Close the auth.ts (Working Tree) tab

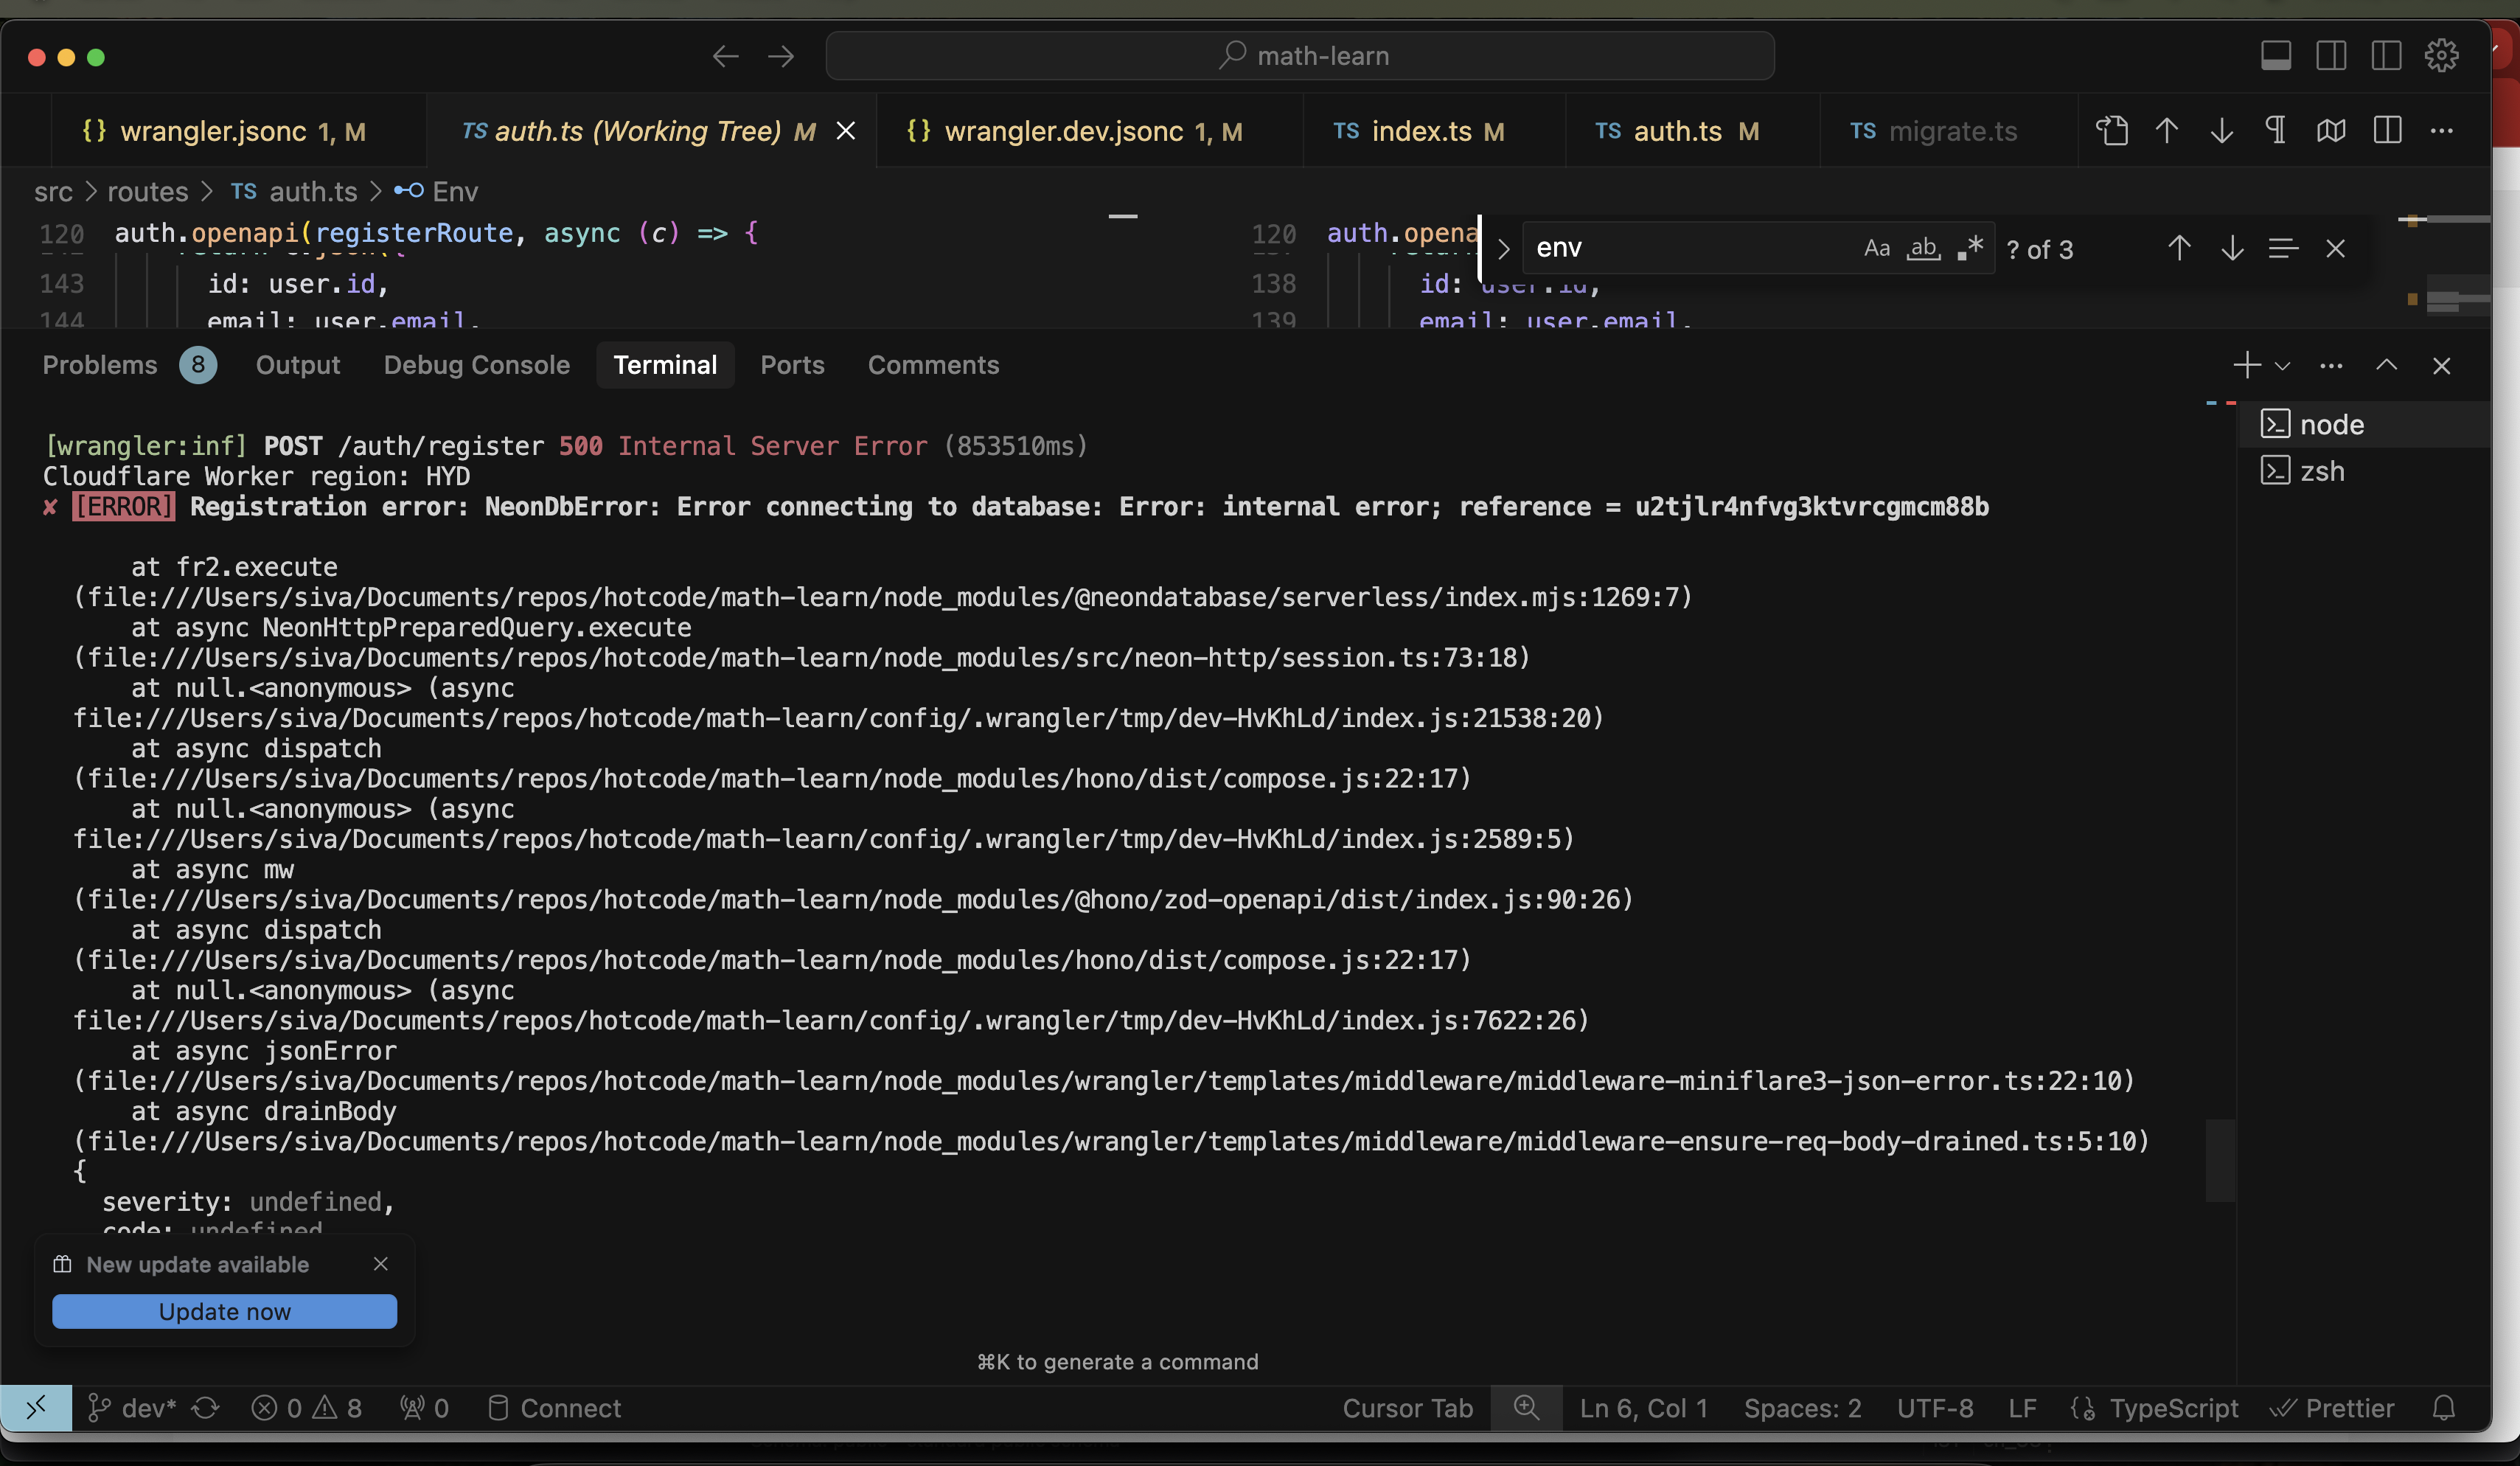(x=845, y=131)
